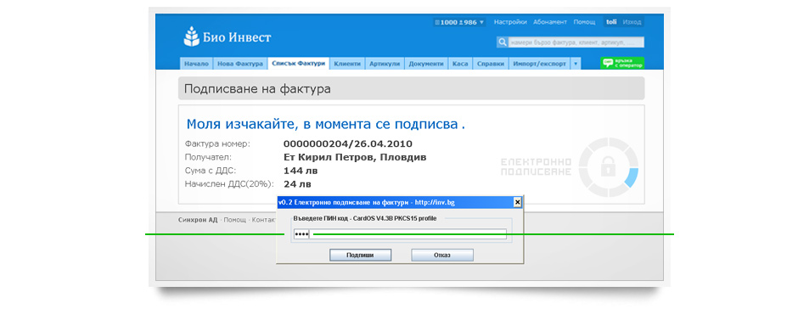Open the Каса tab

click(460, 64)
